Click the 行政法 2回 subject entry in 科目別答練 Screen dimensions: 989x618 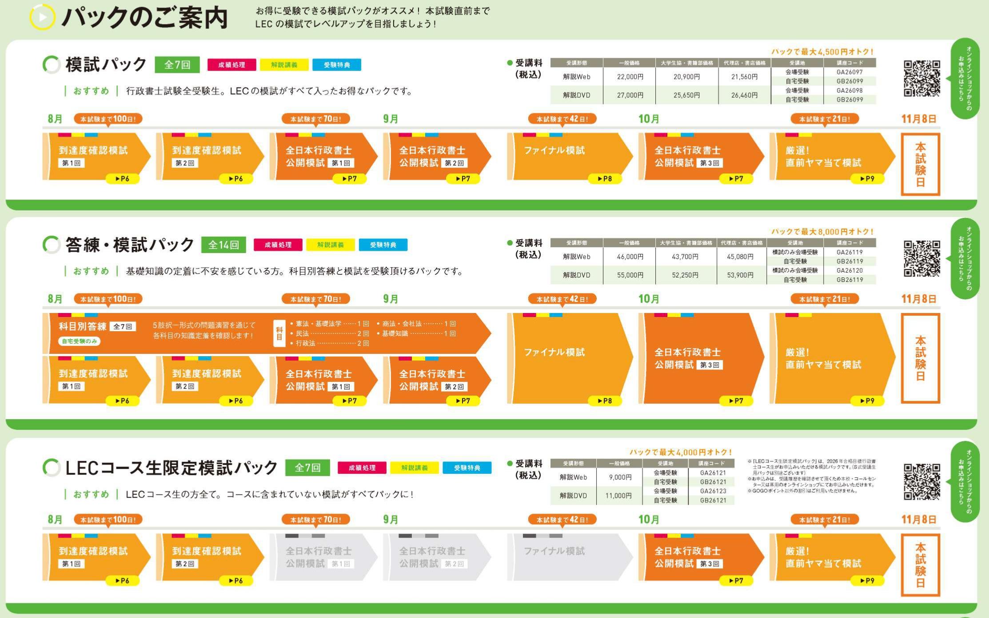pos(330,343)
